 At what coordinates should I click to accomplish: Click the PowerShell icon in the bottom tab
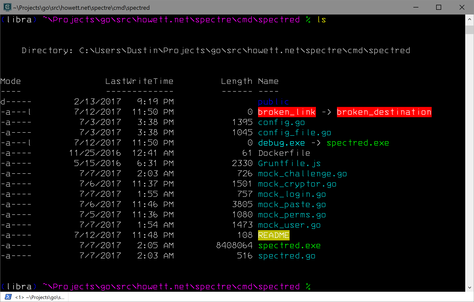click(x=8, y=297)
